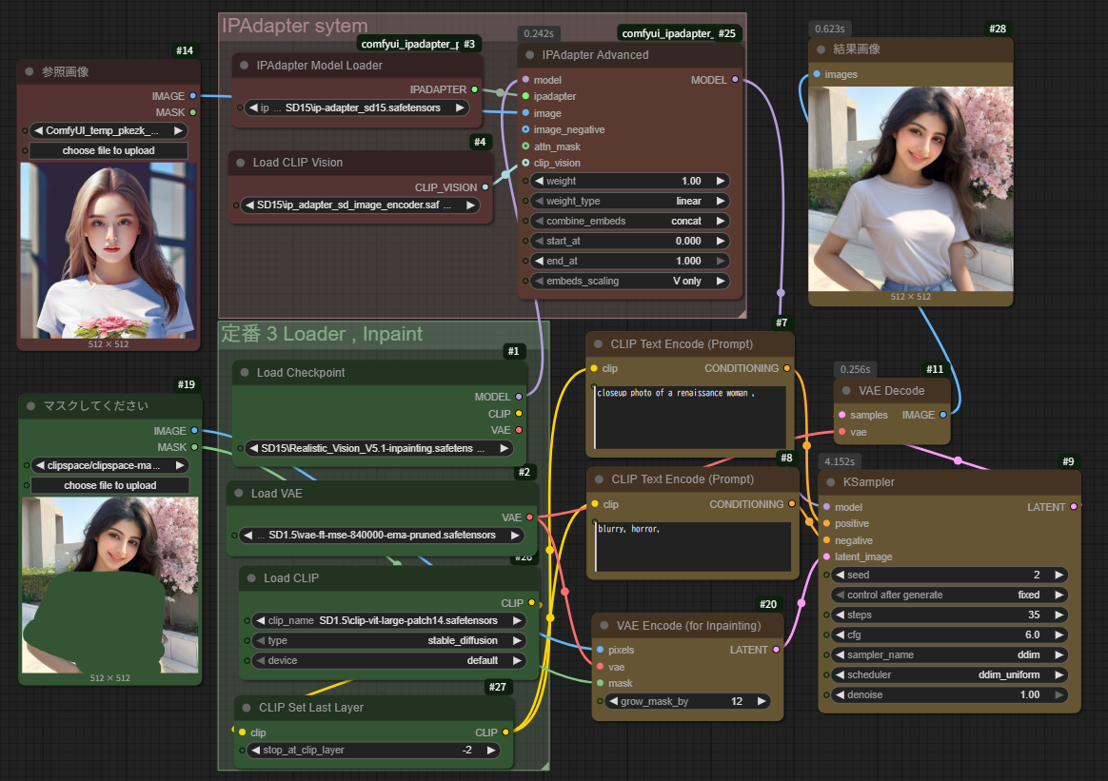Screen dimensions: 1108x781
Task: Decrease steps value using the left arrow
Action: pyautogui.click(x=840, y=615)
